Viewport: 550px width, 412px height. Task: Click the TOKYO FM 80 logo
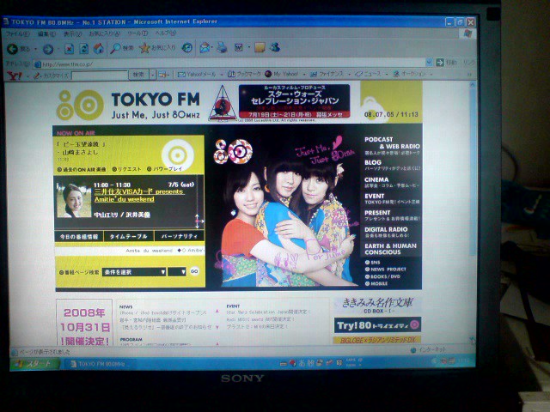(x=128, y=105)
